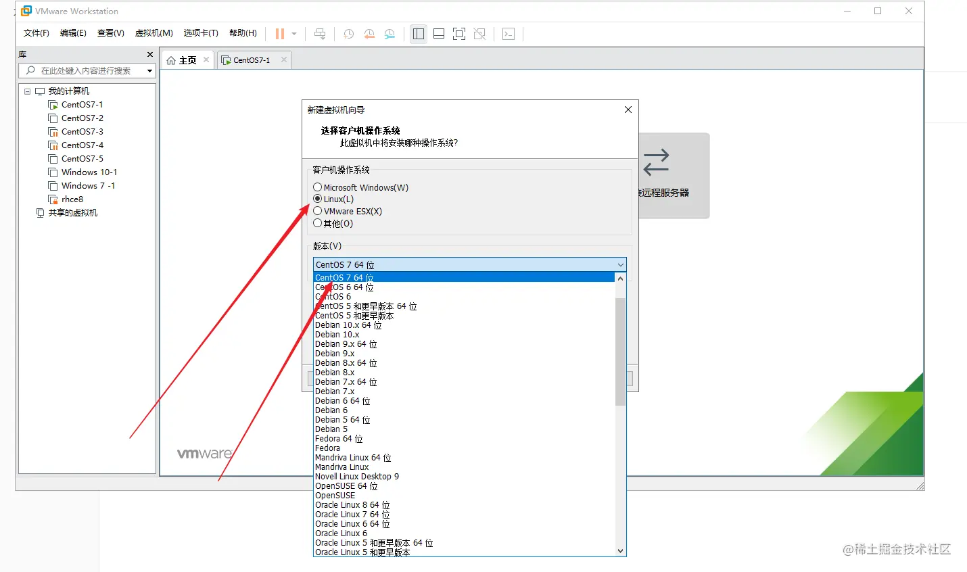The image size is (967, 572).
Task: Close the 新建虚拟机向导 dialog
Action: (x=628, y=110)
